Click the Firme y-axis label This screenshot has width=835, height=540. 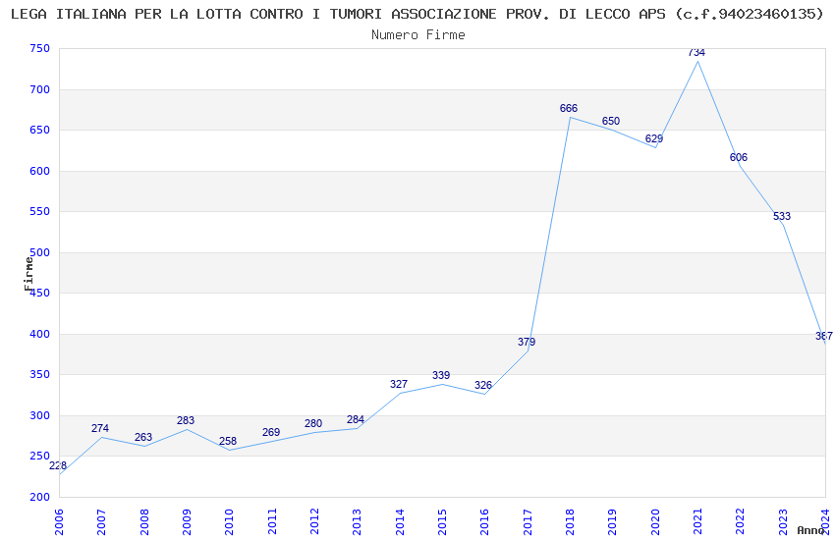(28, 274)
